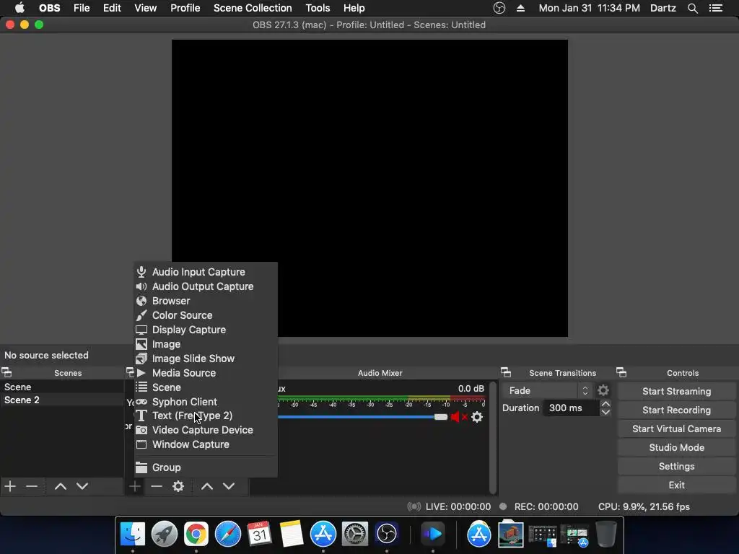Click the Duration 300 ms field

coord(571,408)
